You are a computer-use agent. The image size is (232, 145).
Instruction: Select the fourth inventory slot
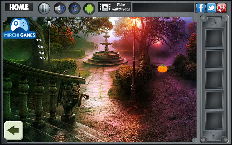pos(214,100)
